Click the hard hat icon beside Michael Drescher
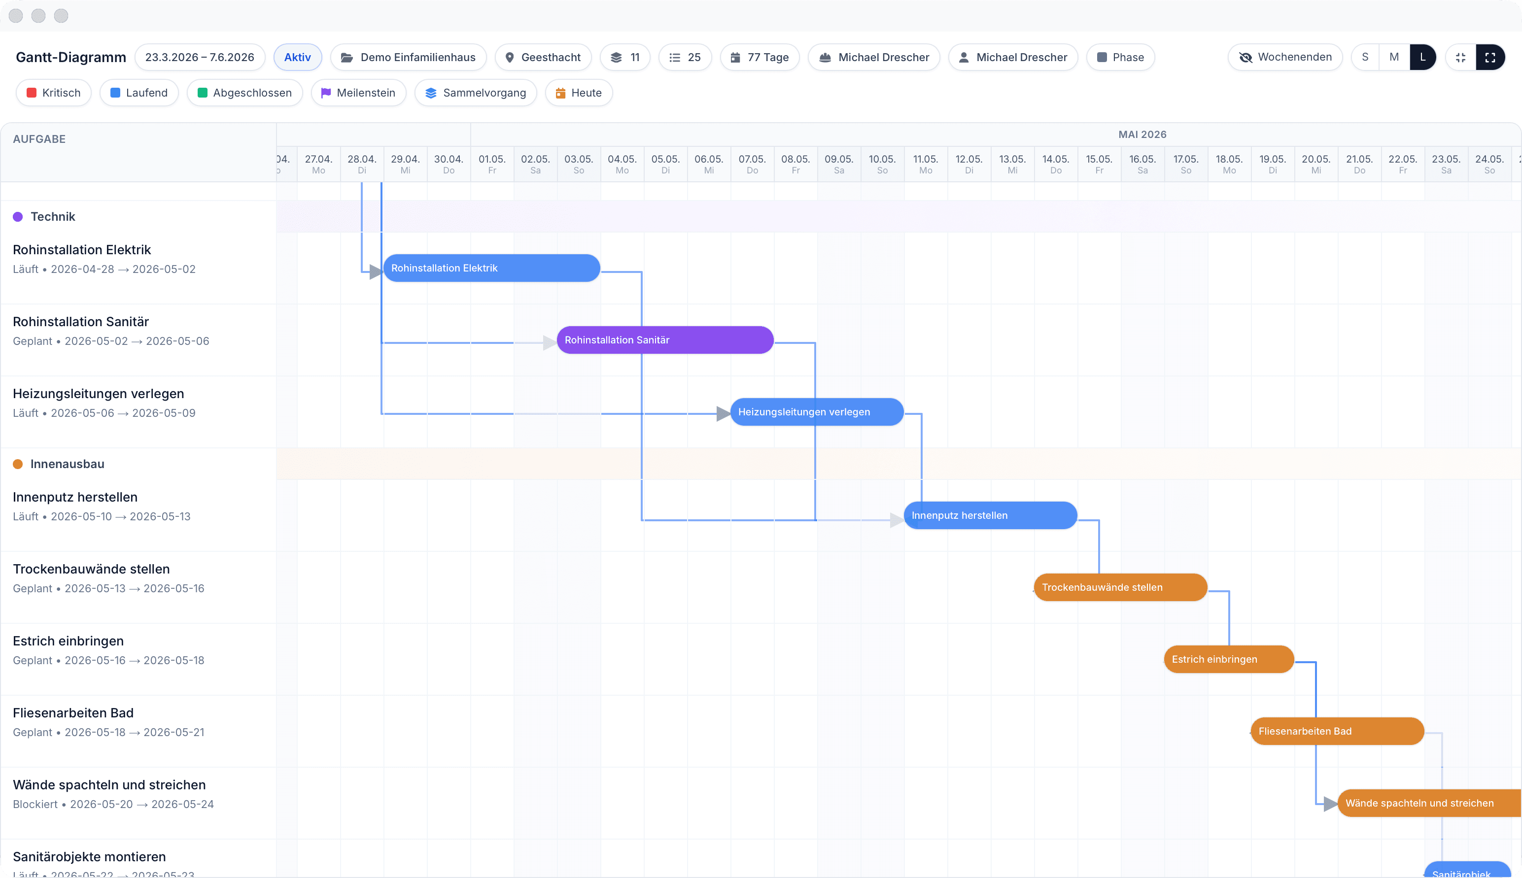This screenshot has height=878, width=1522. tap(825, 57)
